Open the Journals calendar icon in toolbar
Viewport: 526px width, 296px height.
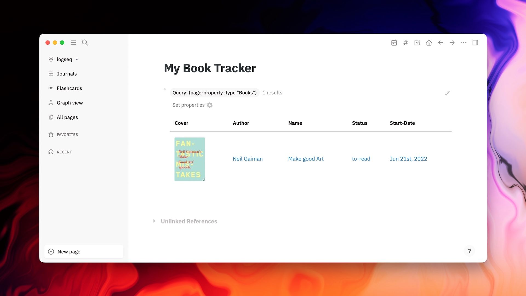click(x=394, y=43)
